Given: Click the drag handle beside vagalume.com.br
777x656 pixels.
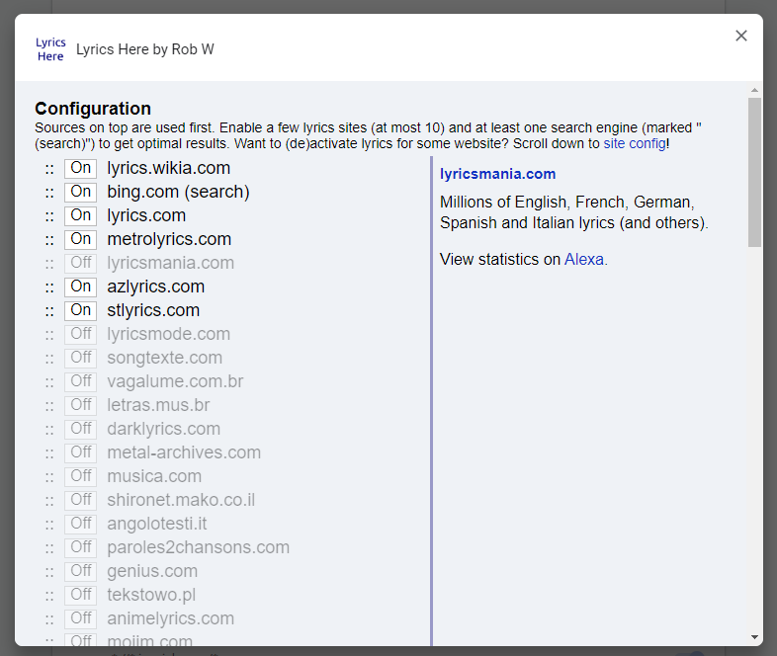Looking at the screenshot, I should pos(49,382).
